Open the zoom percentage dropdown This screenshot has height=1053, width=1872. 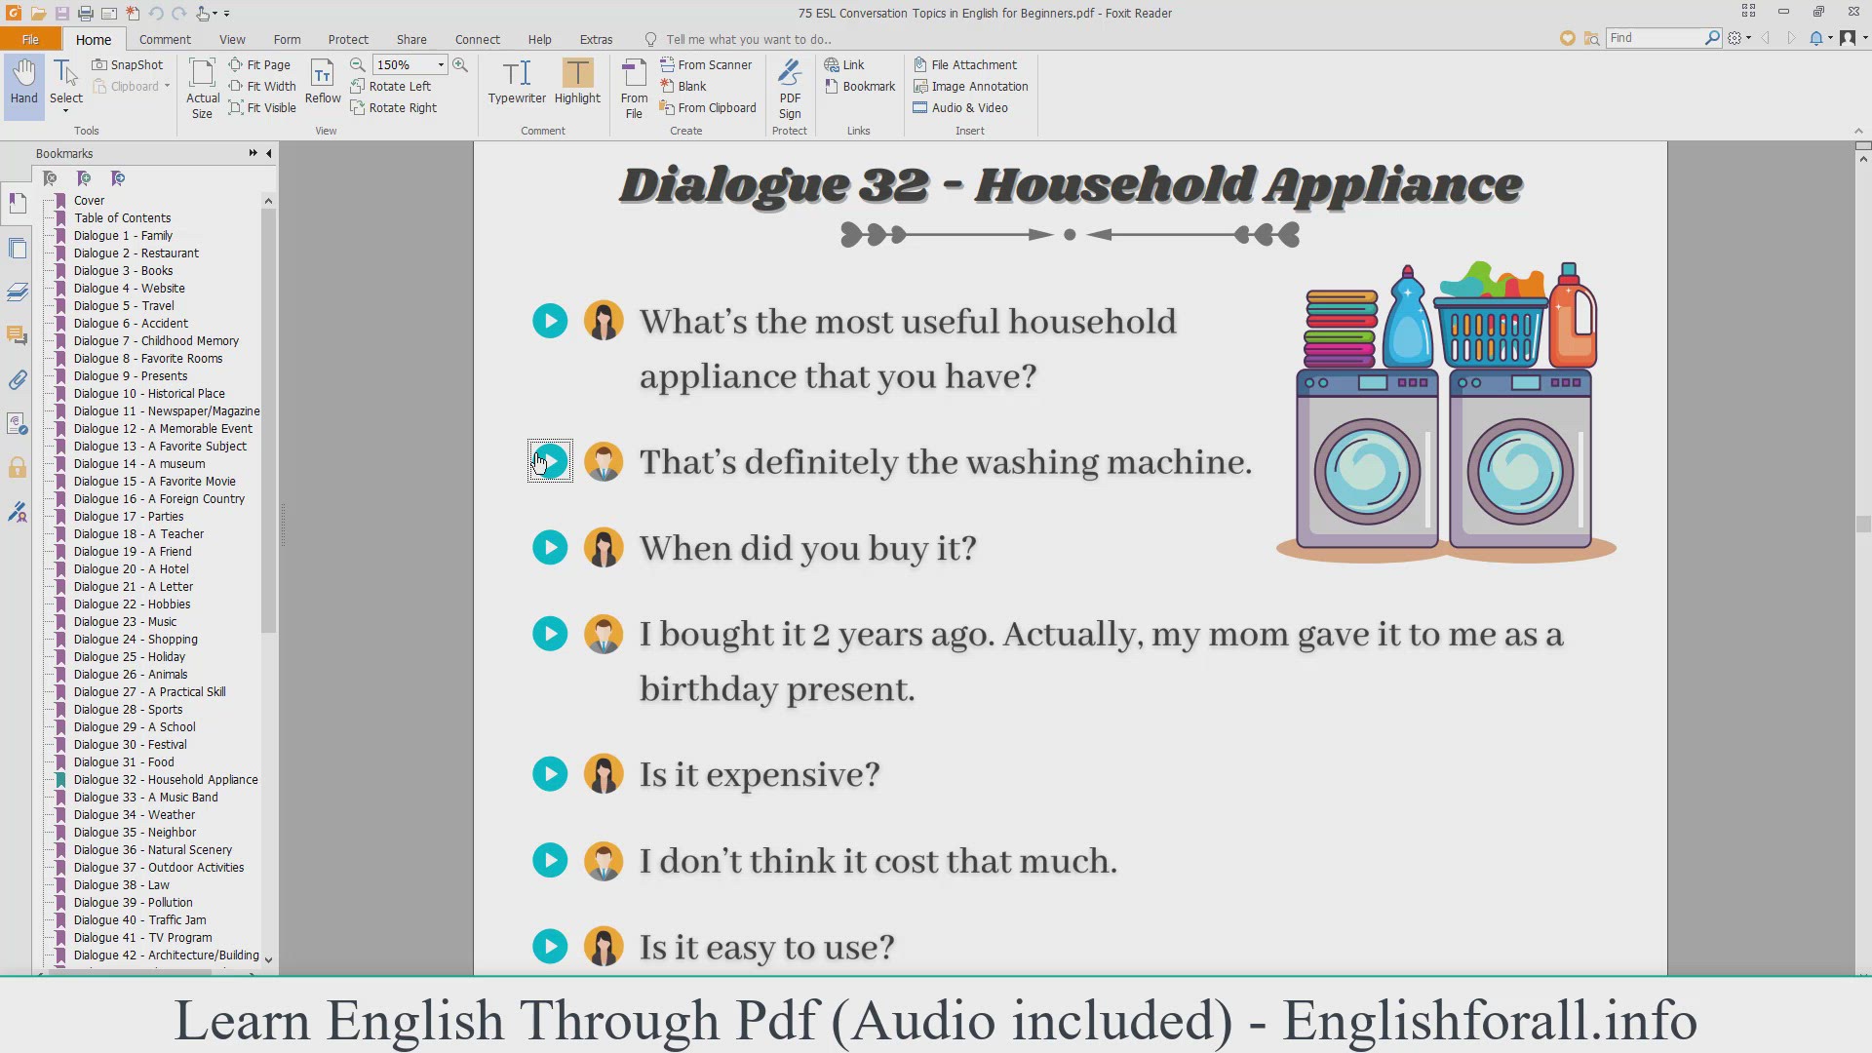point(441,64)
